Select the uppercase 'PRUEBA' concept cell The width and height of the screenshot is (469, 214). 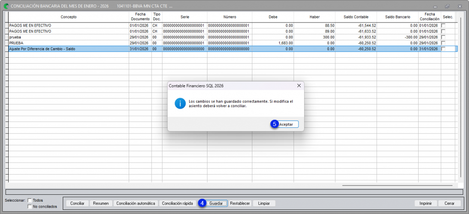69,43
